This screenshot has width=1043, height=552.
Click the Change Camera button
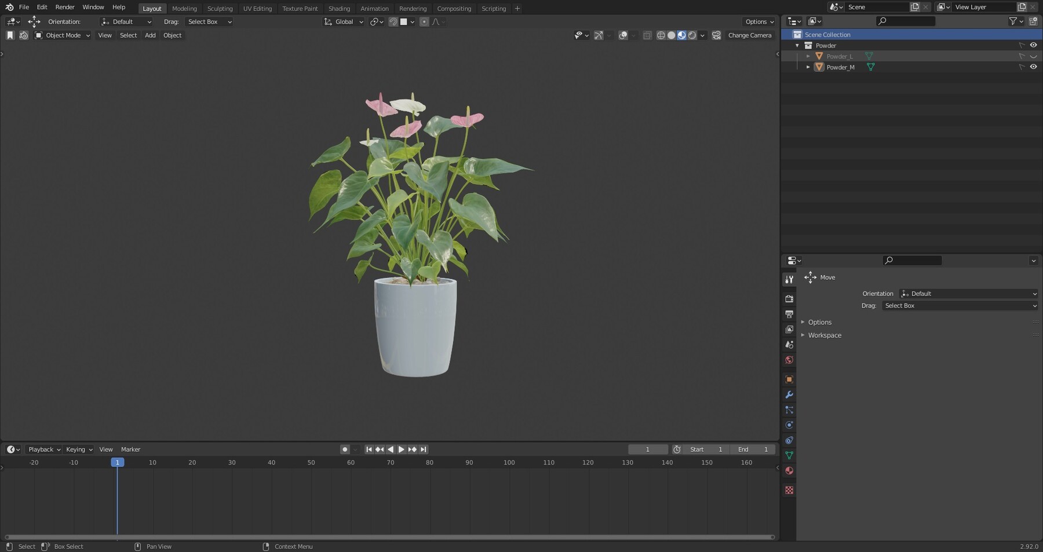tap(749, 35)
